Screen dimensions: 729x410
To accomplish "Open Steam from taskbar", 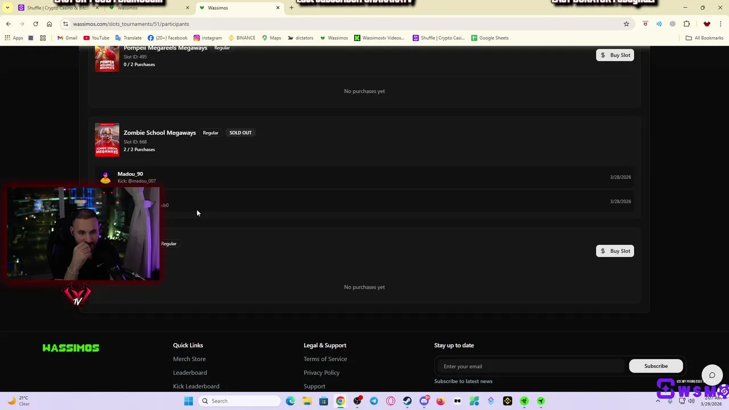I will (407, 401).
